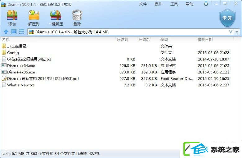Click 3.2 KB compressed size cell

pos(151,85)
